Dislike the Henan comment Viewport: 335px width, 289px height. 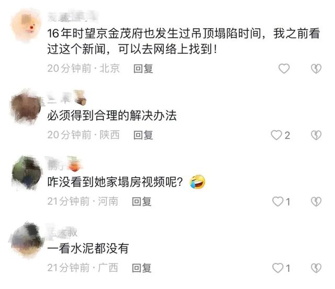[x=316, y=202]
